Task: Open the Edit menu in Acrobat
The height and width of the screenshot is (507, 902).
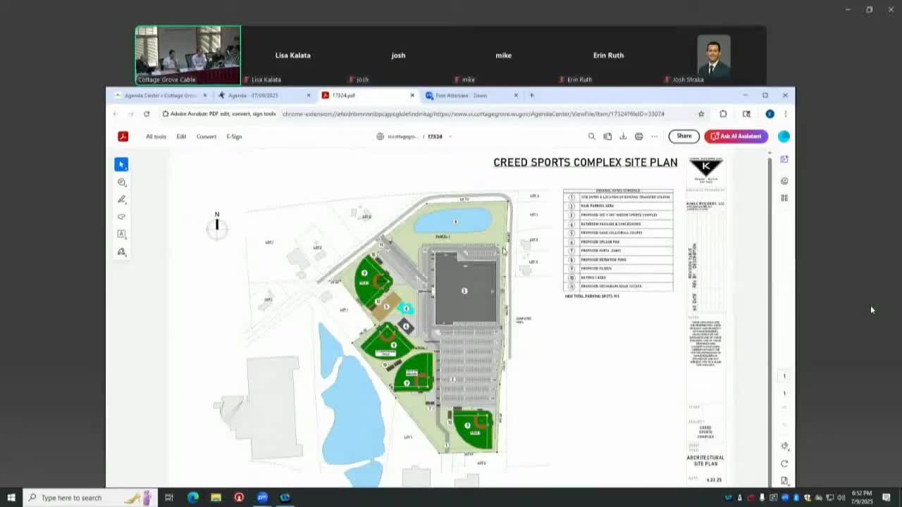Action: pyautogui.click(x=181, y=137)
